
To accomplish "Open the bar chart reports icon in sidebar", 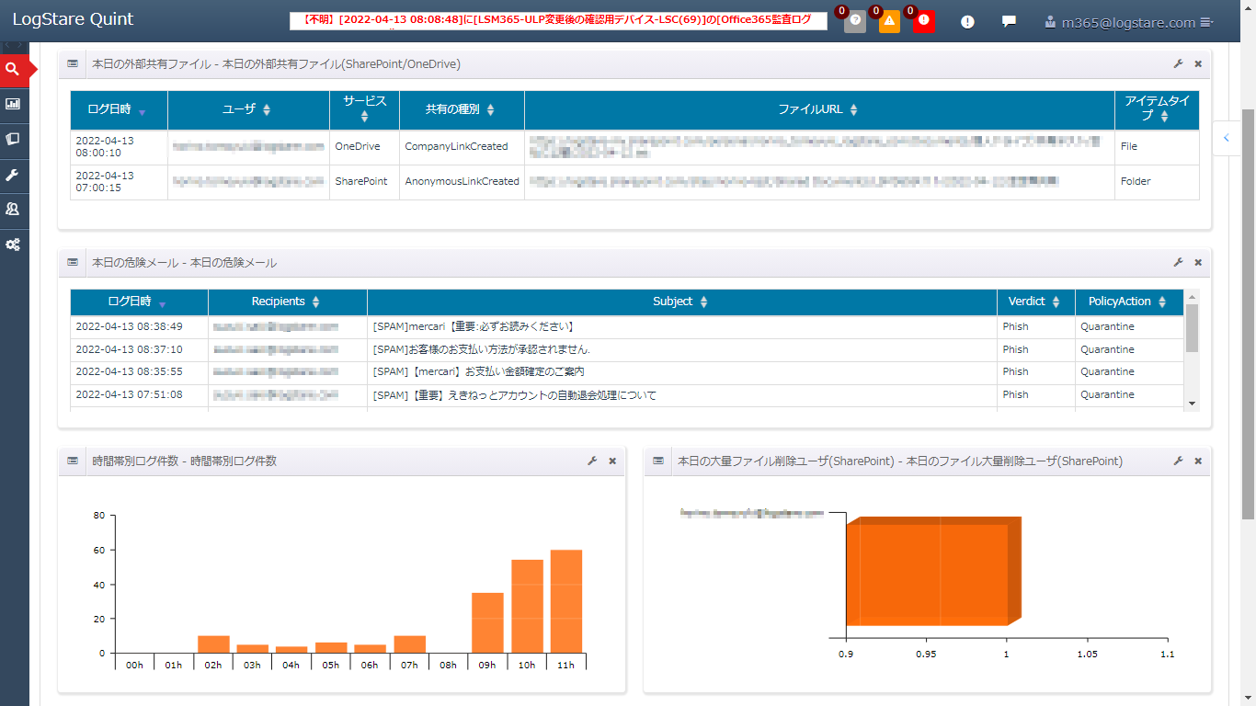I will point(13,104).
